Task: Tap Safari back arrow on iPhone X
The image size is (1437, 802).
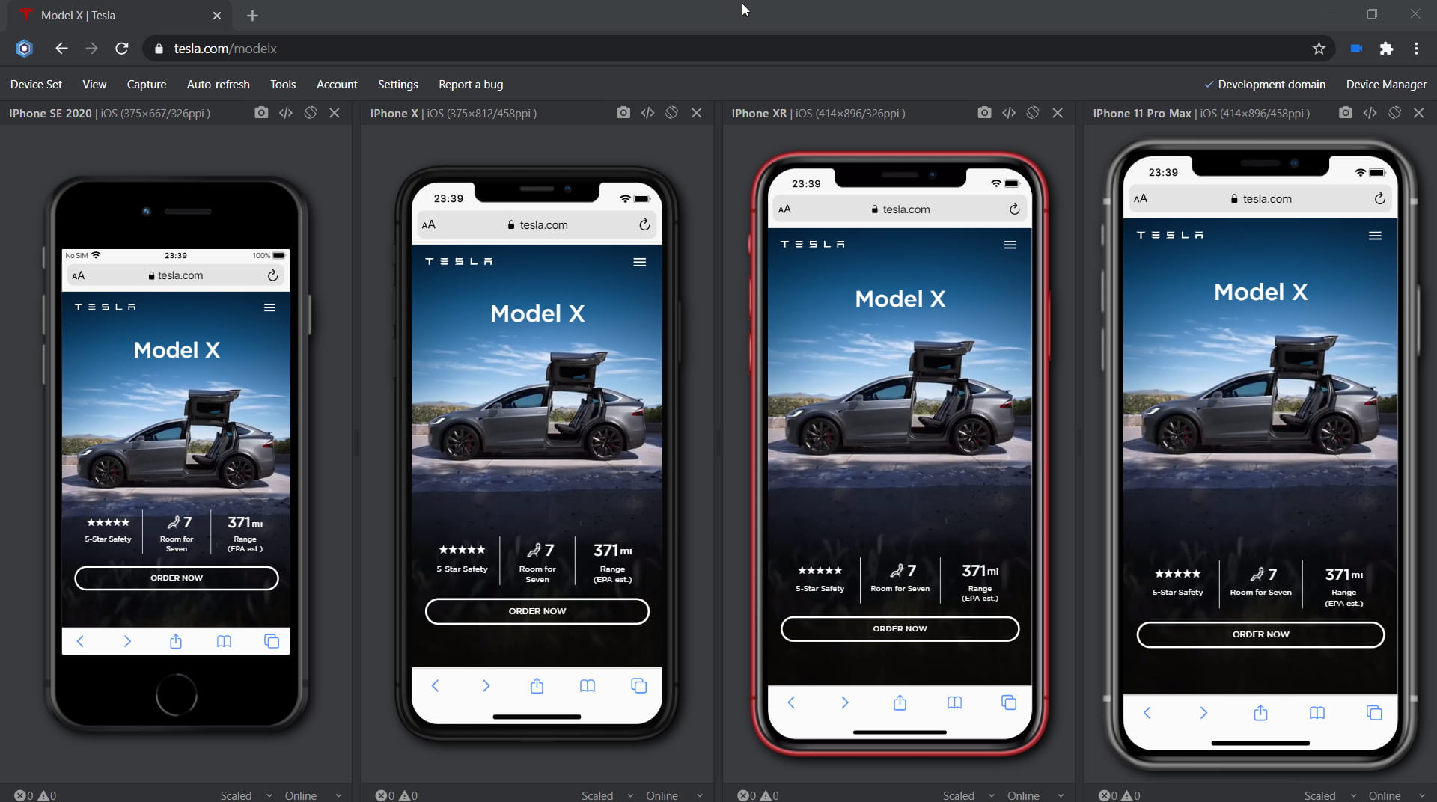Action: pos(436,685)
